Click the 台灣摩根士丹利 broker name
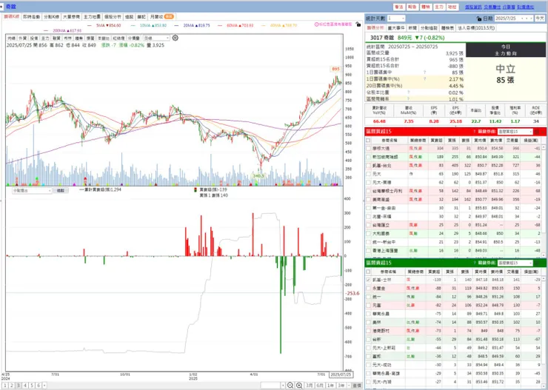Screen dimensions: 548x390 tap(387, 191)
